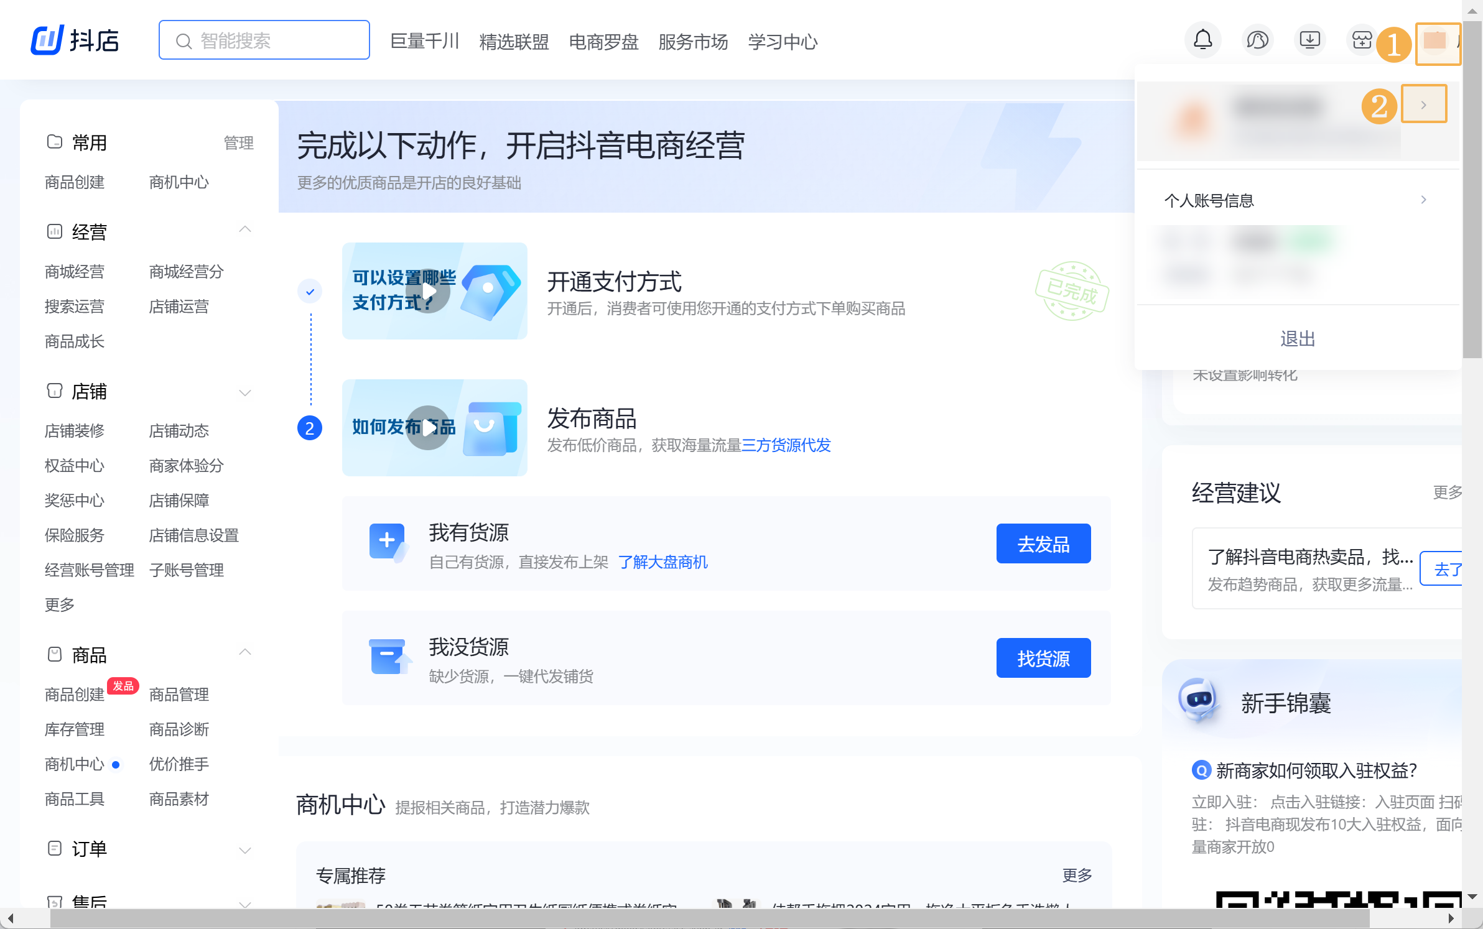Play the 可以设置哪些支付方式 video

click(x=429, y=291)
